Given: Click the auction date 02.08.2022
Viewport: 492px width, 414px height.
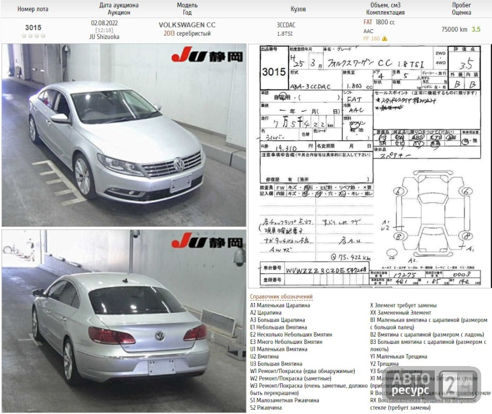Looking at the screenshot, I should click(104, 23).
